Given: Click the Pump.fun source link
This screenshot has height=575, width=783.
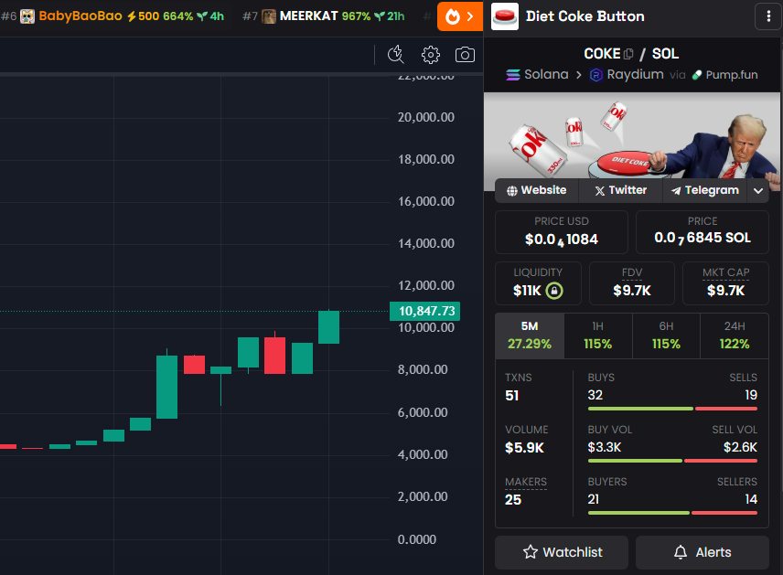Looking at the screenshot, I should click(x=724, y=75).
